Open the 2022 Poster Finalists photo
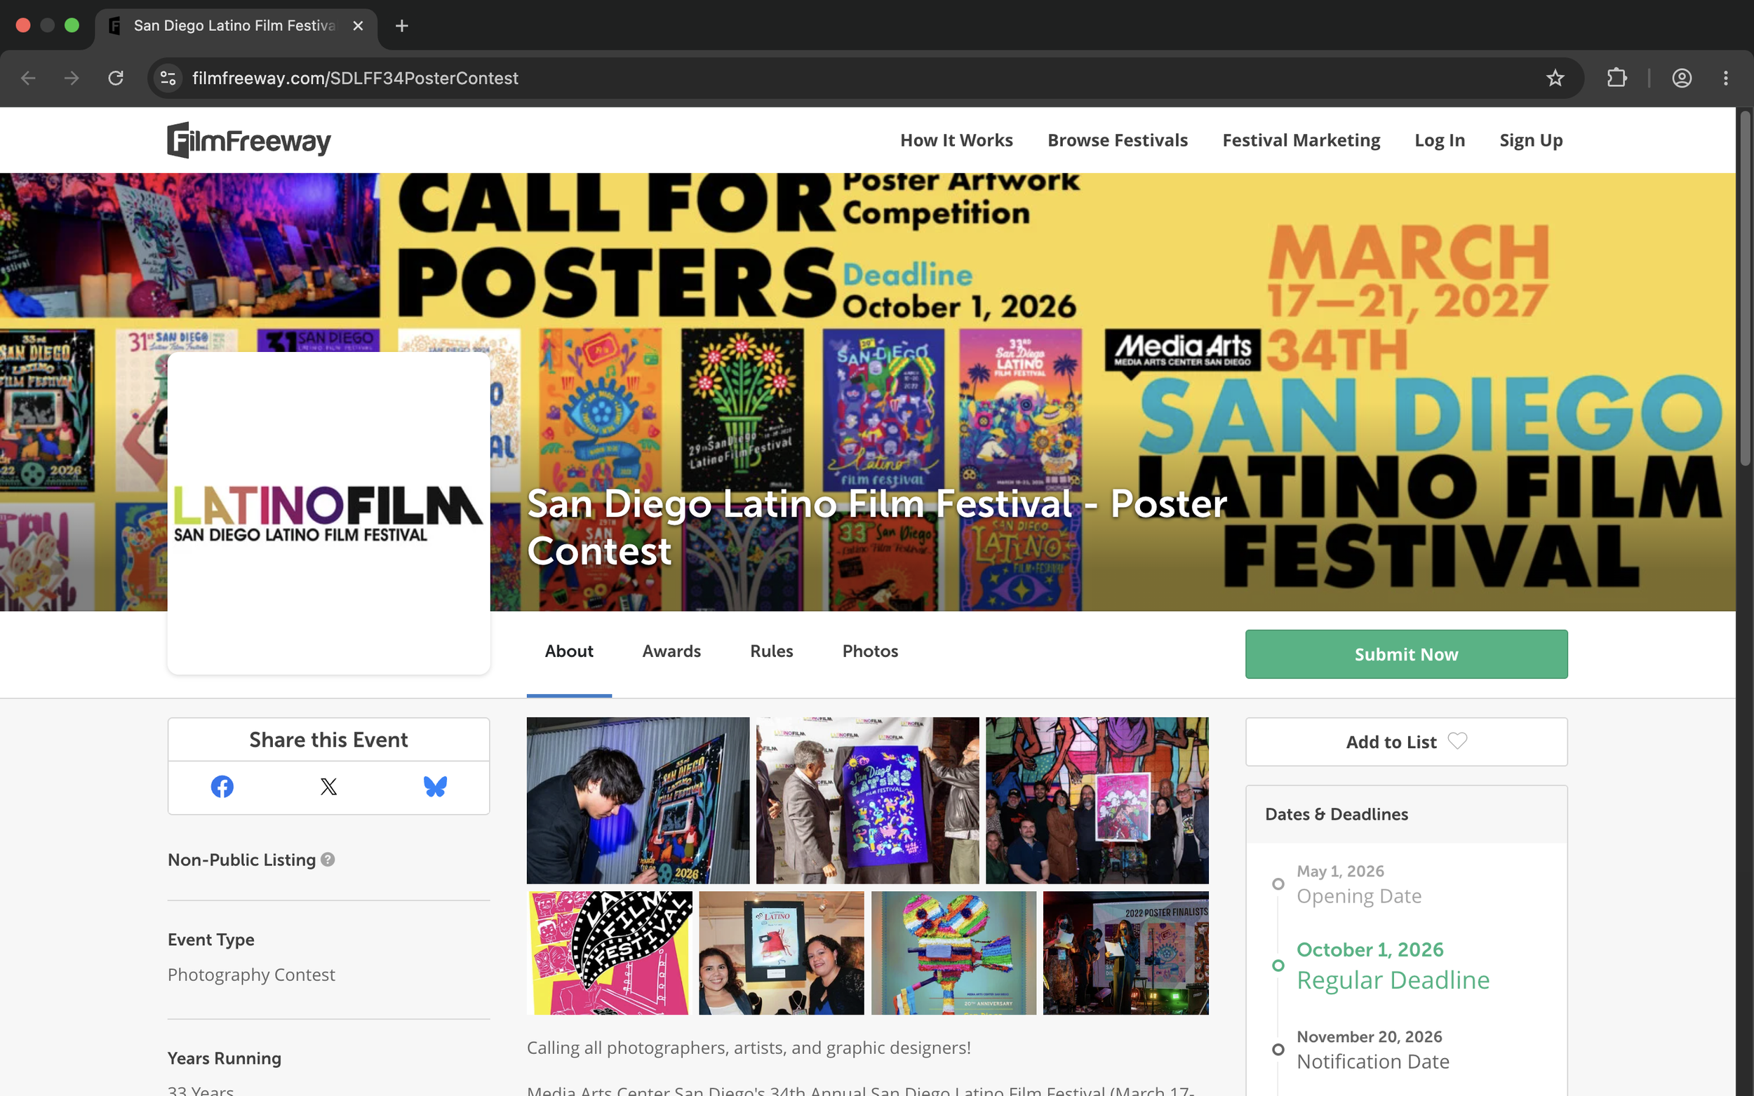The image size is (1754, 1096). [1125, 952]
